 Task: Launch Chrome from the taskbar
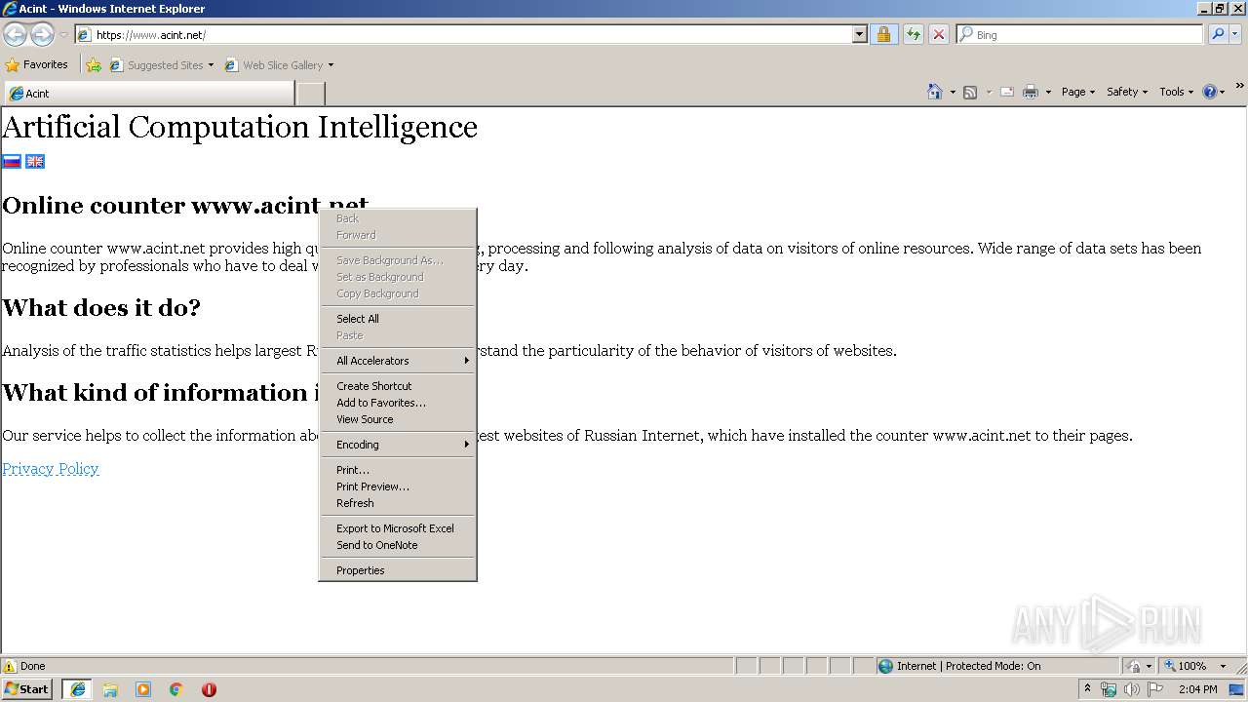pos(176,689)
